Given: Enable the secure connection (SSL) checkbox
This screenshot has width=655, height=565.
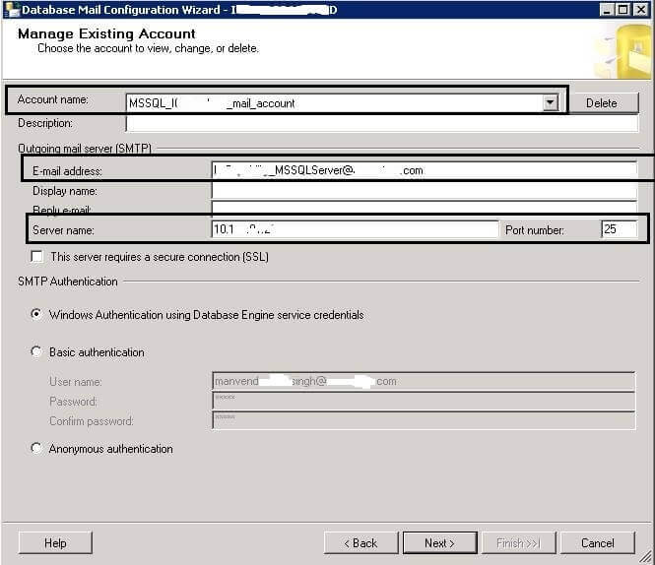Looking at the screenshot, I should (37, 257).
